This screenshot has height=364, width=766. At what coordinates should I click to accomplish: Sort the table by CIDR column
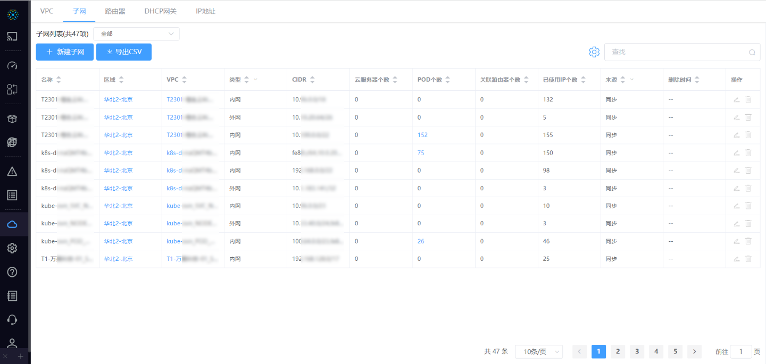[x=312, y=80]
